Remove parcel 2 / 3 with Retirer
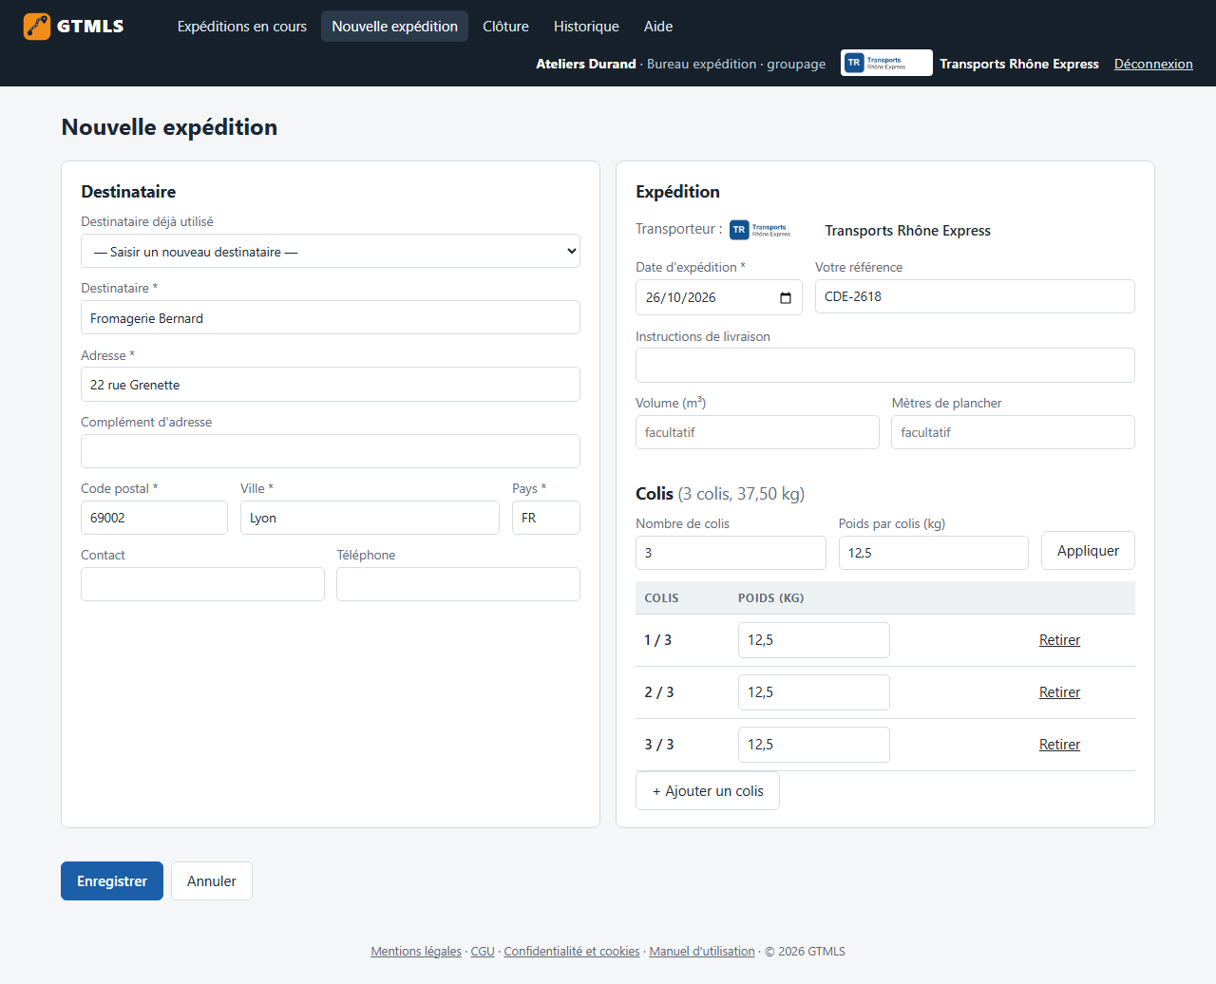The width and height of the screenshot is (1216, 984). [1059, 692]
